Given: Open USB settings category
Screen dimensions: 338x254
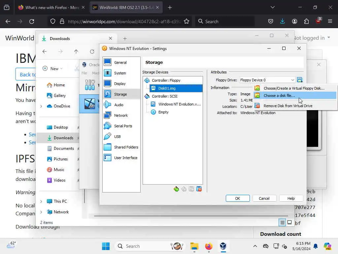Looking at the screenshot, I should pyautogui.click(x=121, y=137).
